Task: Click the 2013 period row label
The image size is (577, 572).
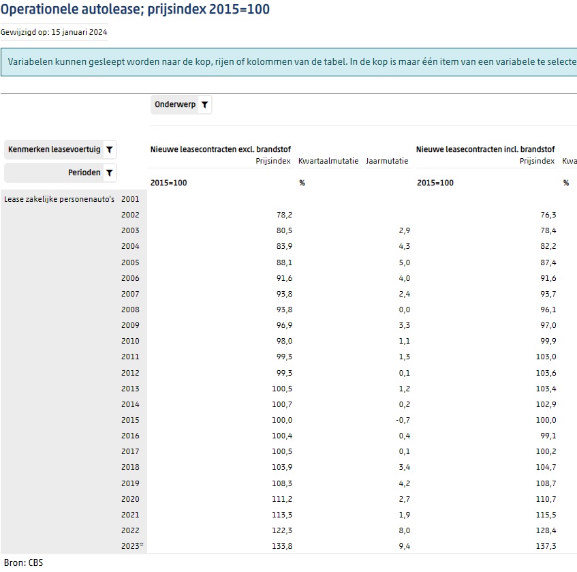Action: pos(130,389)
